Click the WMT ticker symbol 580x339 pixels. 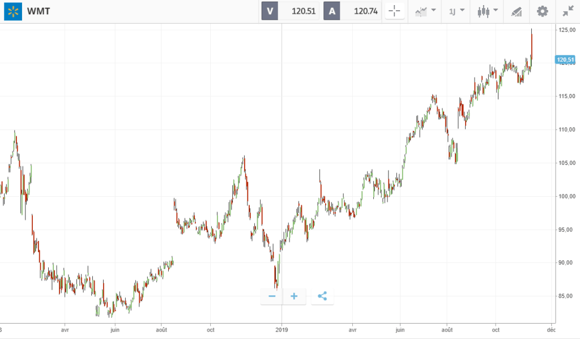[39, 11]
